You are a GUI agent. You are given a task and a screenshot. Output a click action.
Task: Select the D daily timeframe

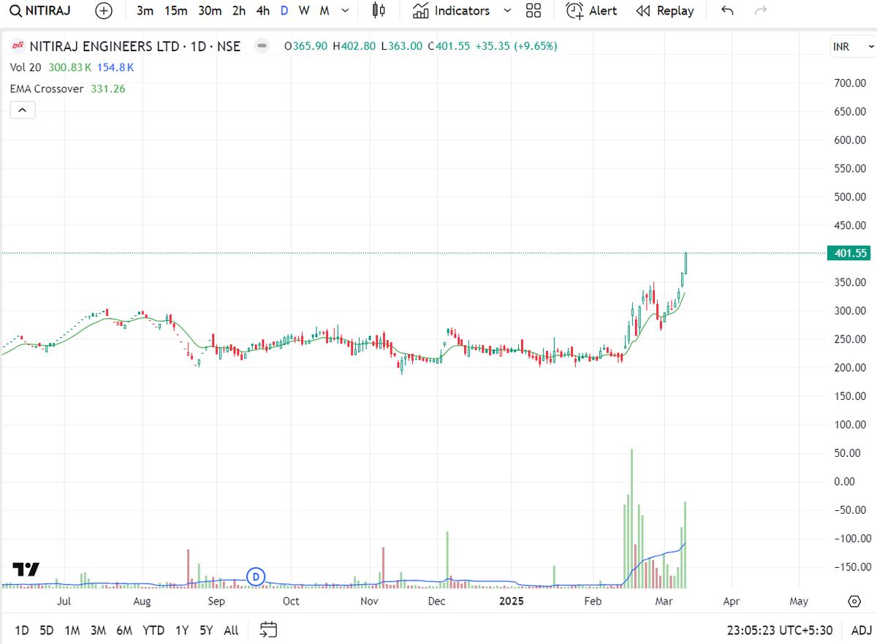pos(285,11)
